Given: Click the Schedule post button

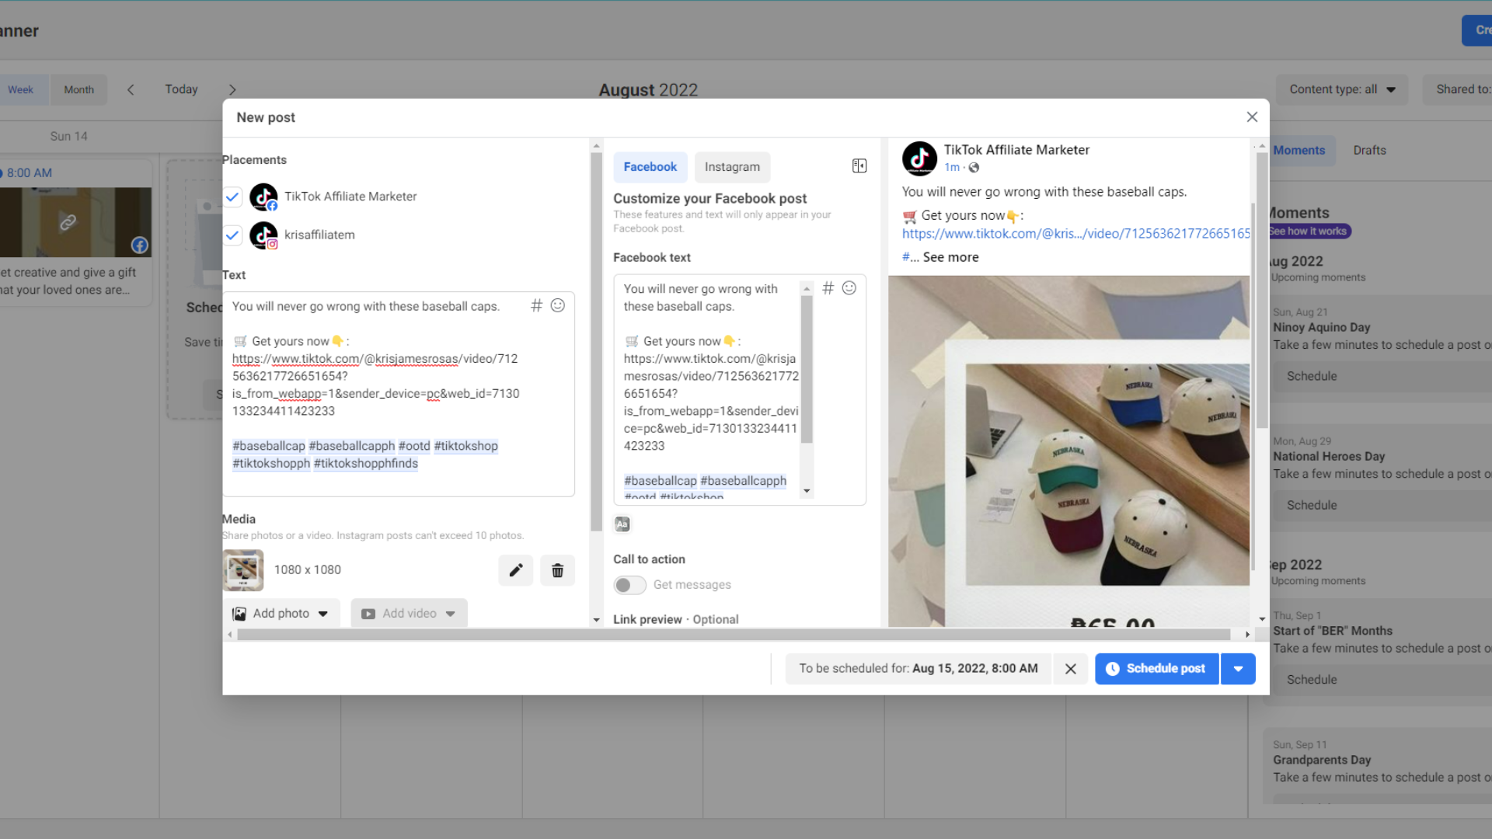Looking at the screenshot, I should pyautogui.click(x=1156, y=669).
